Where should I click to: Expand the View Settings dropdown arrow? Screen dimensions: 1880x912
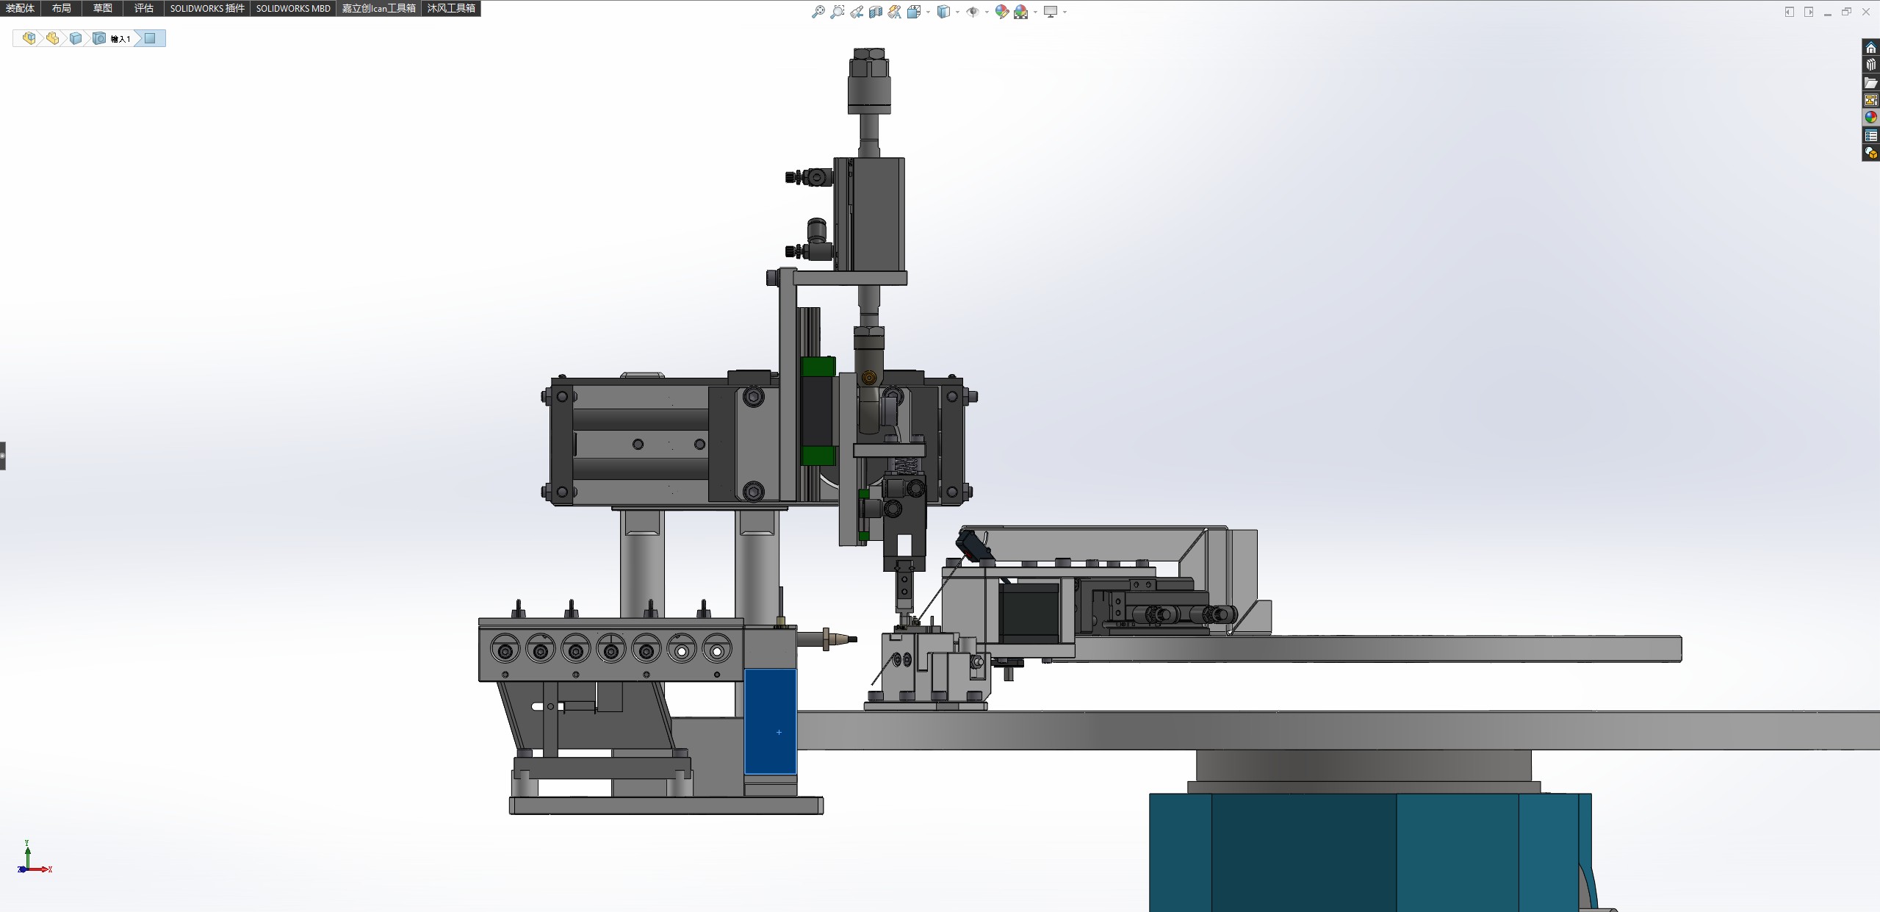(1065, 12)
